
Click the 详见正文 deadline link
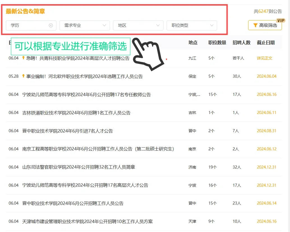point(264,58)
